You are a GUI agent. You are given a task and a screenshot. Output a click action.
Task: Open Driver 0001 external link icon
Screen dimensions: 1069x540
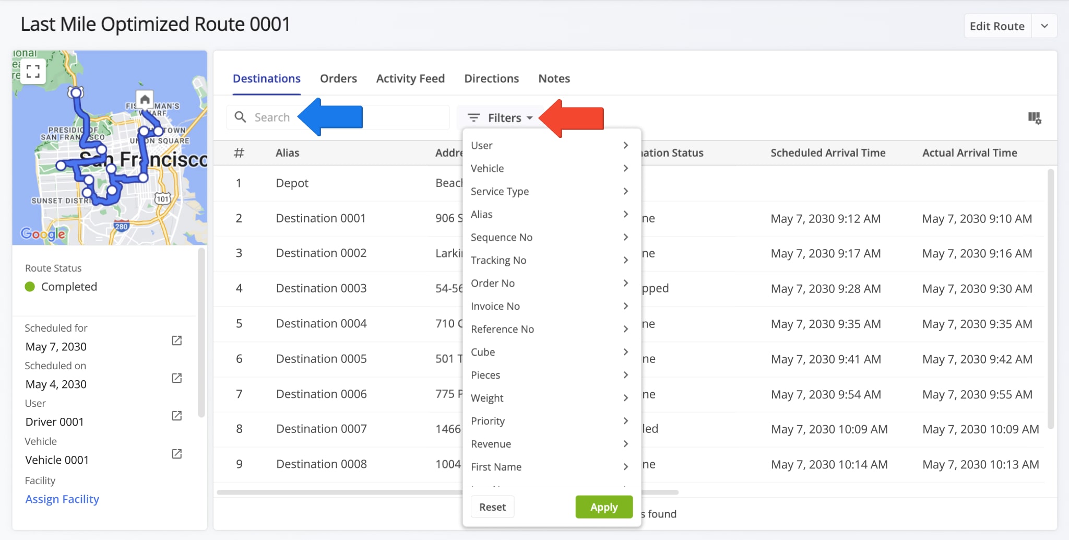176,416
